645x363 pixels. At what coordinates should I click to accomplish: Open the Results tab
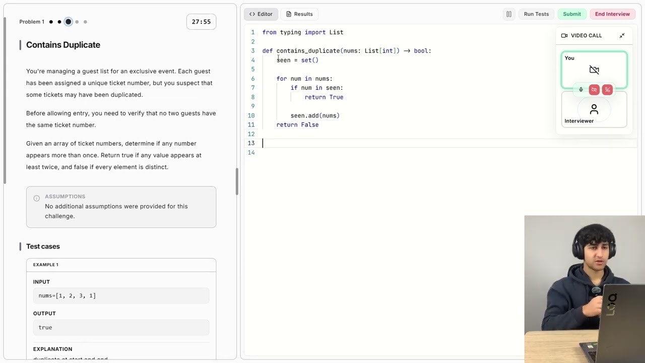coord(299,14)
